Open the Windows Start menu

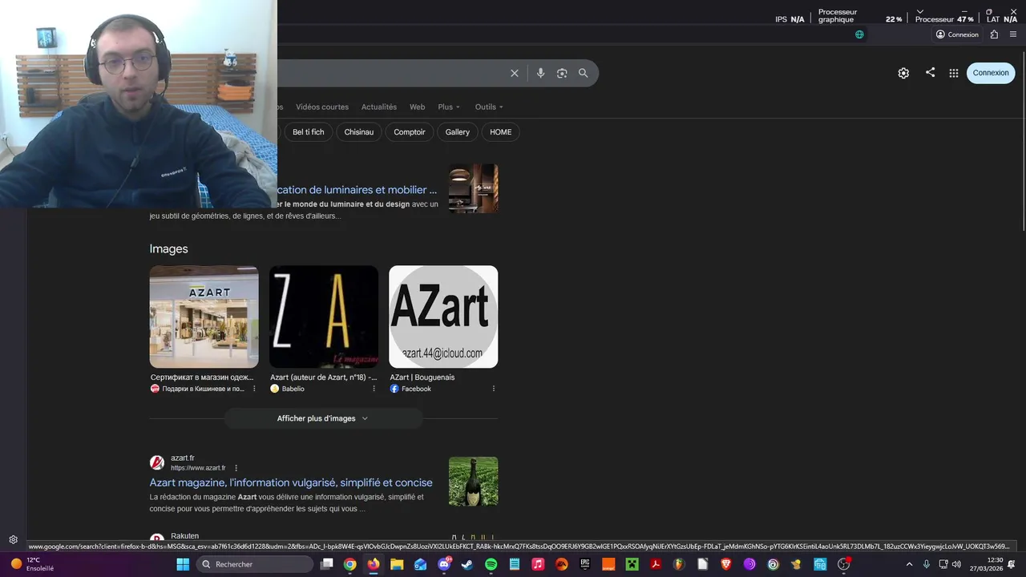(x=183, y=564)
